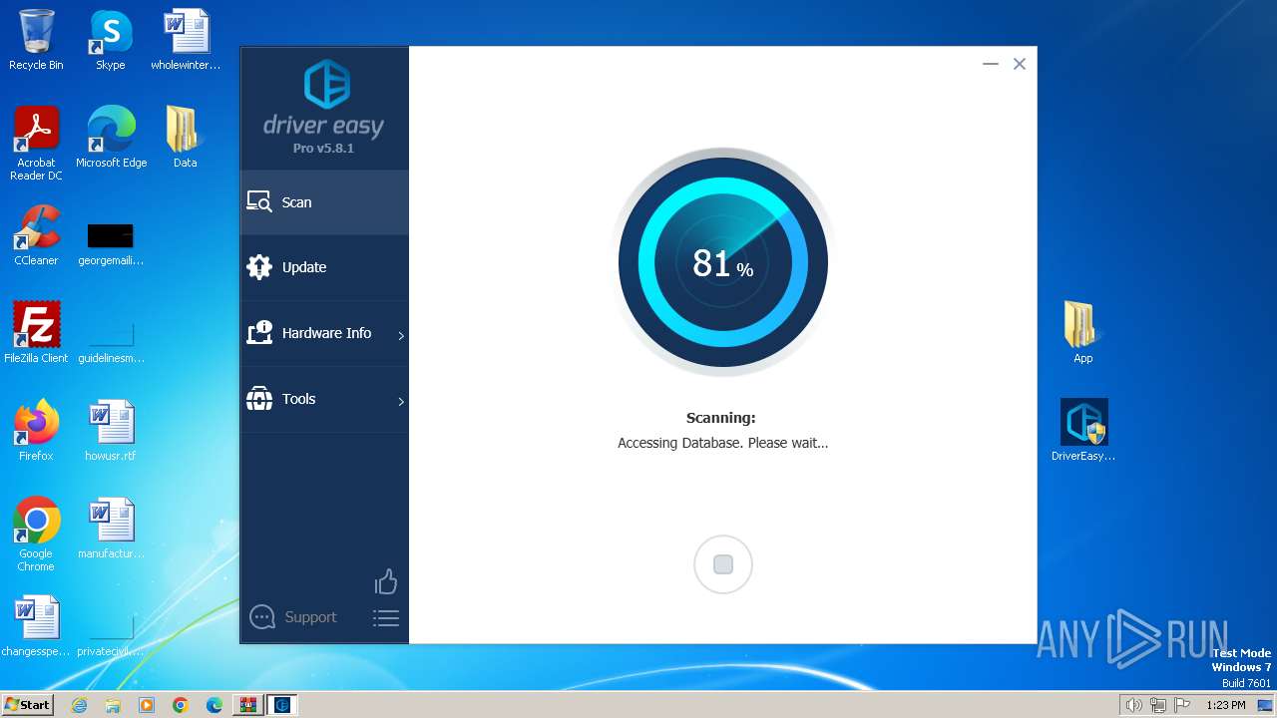The height and width of the screenshot is (718, 1277).
Task: Select the Driver Easy taskbar button
Action: click(x=282, y=705)
